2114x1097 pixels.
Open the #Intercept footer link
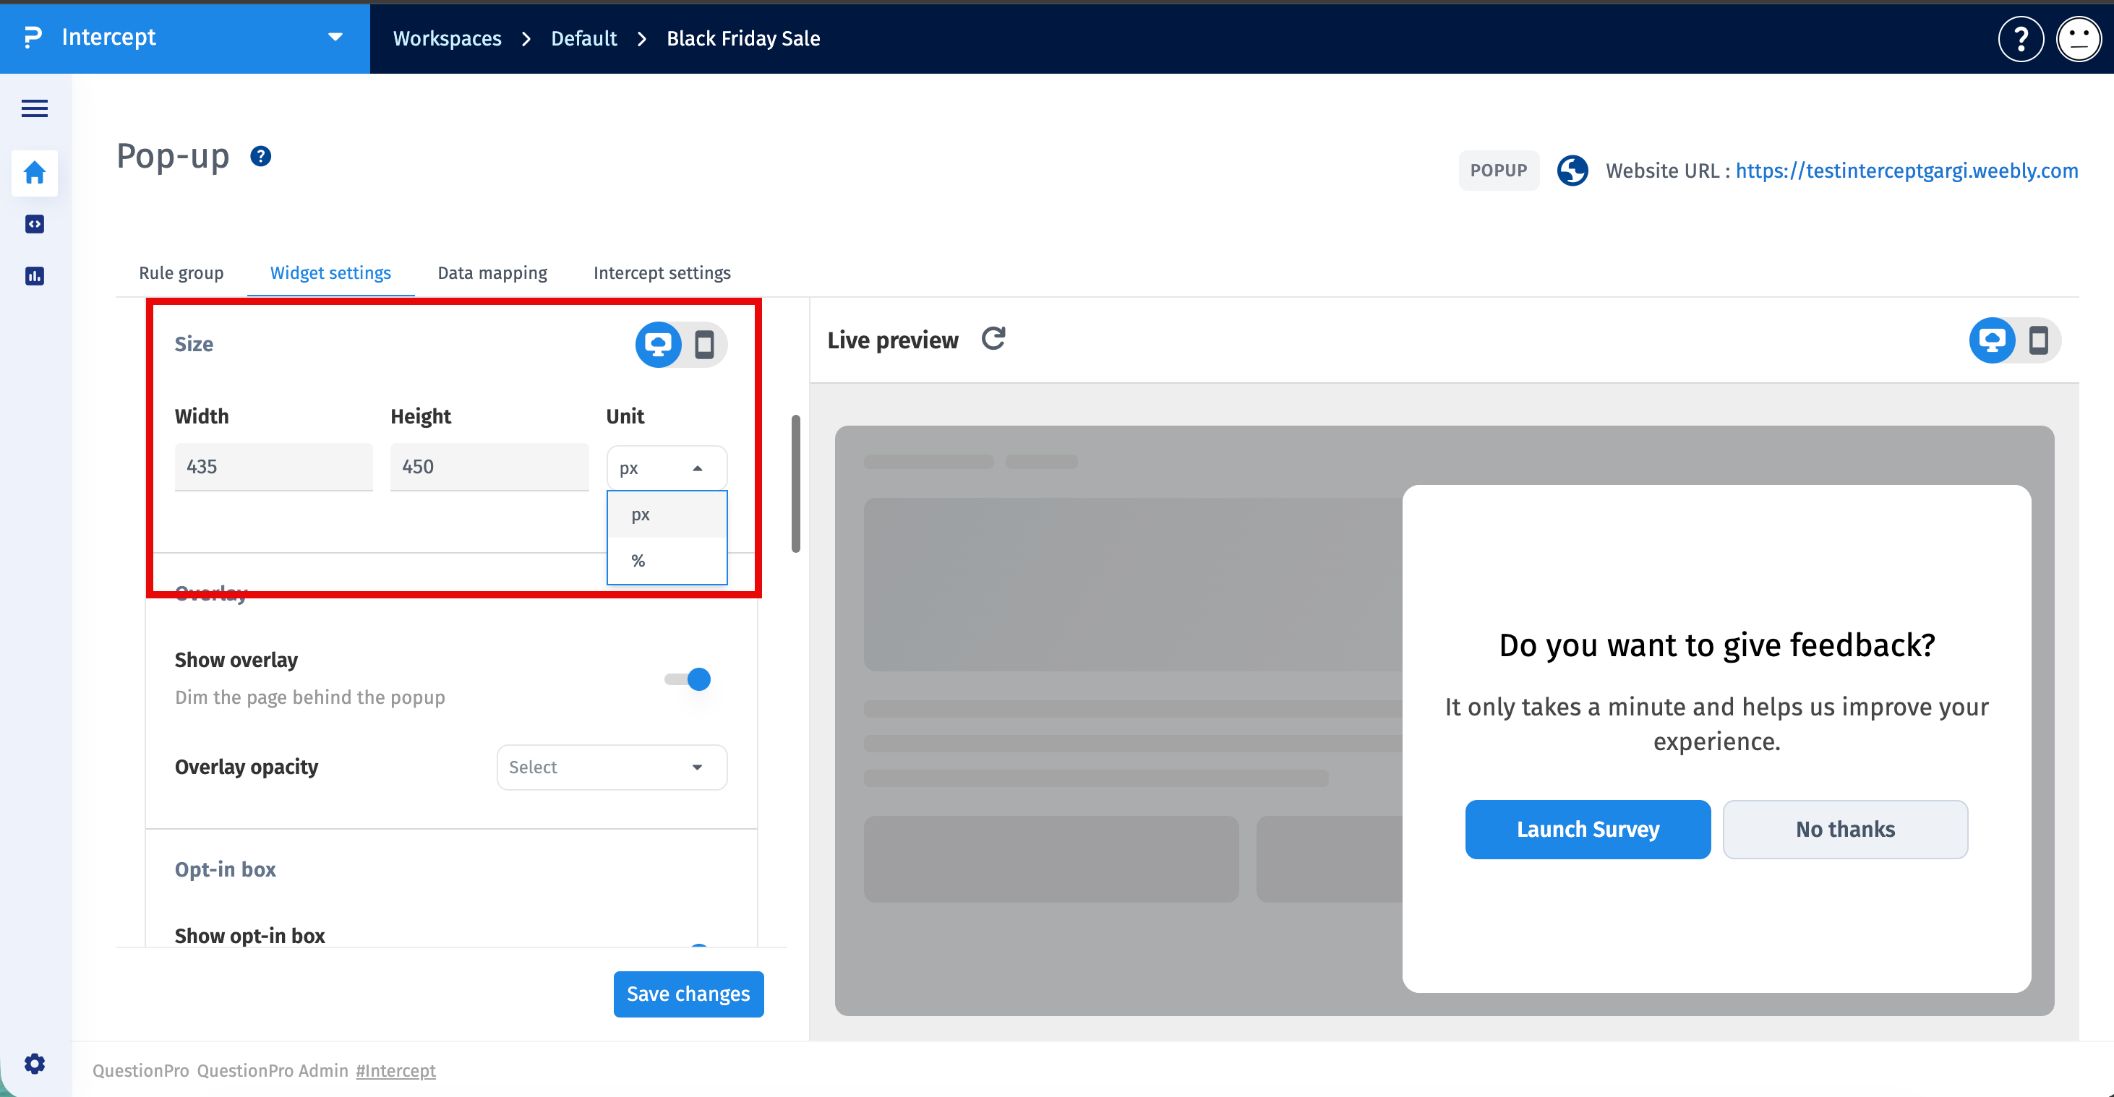(395, 1070)
